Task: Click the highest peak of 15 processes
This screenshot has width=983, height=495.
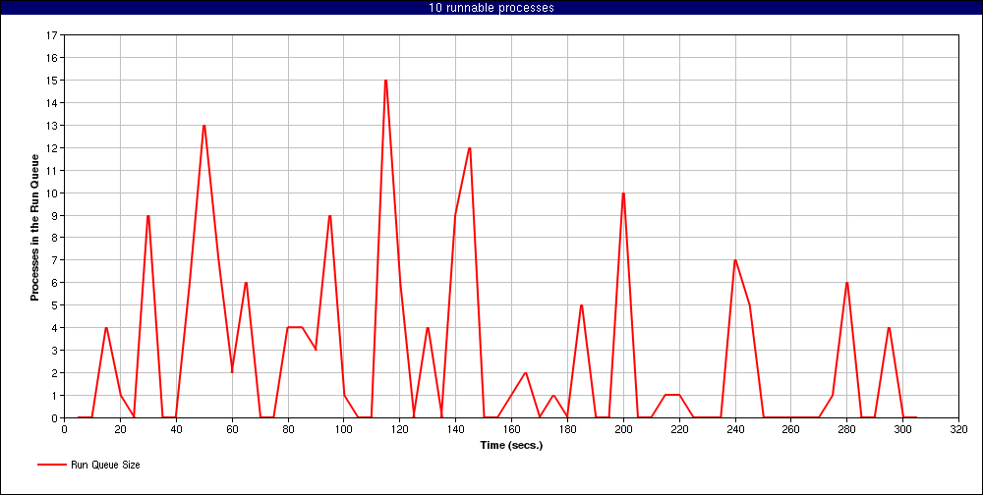Action: (385, 81)
